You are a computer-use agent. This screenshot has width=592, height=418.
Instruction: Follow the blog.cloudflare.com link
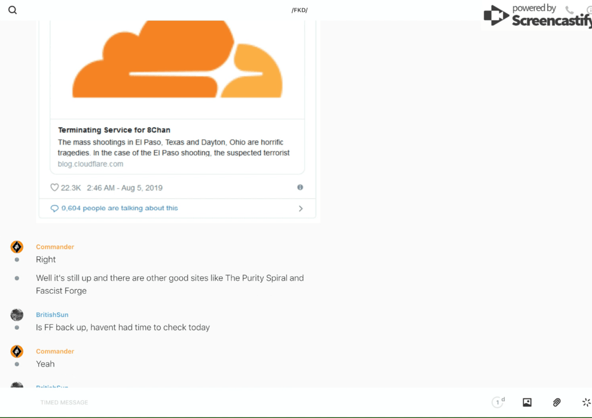point(90,164)
